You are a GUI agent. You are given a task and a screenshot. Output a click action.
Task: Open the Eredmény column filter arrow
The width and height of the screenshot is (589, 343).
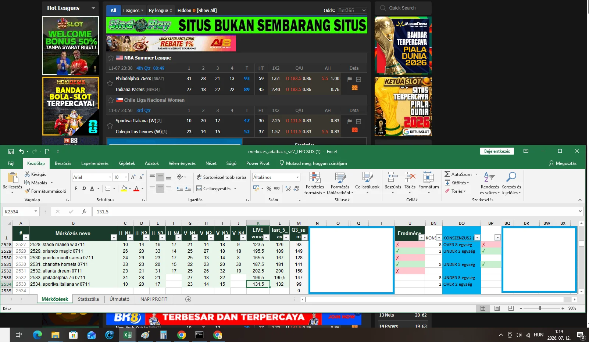[x=421, y=238]
